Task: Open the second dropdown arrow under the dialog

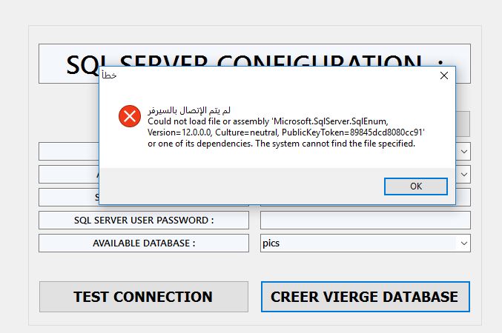Action: click(463, 175)
